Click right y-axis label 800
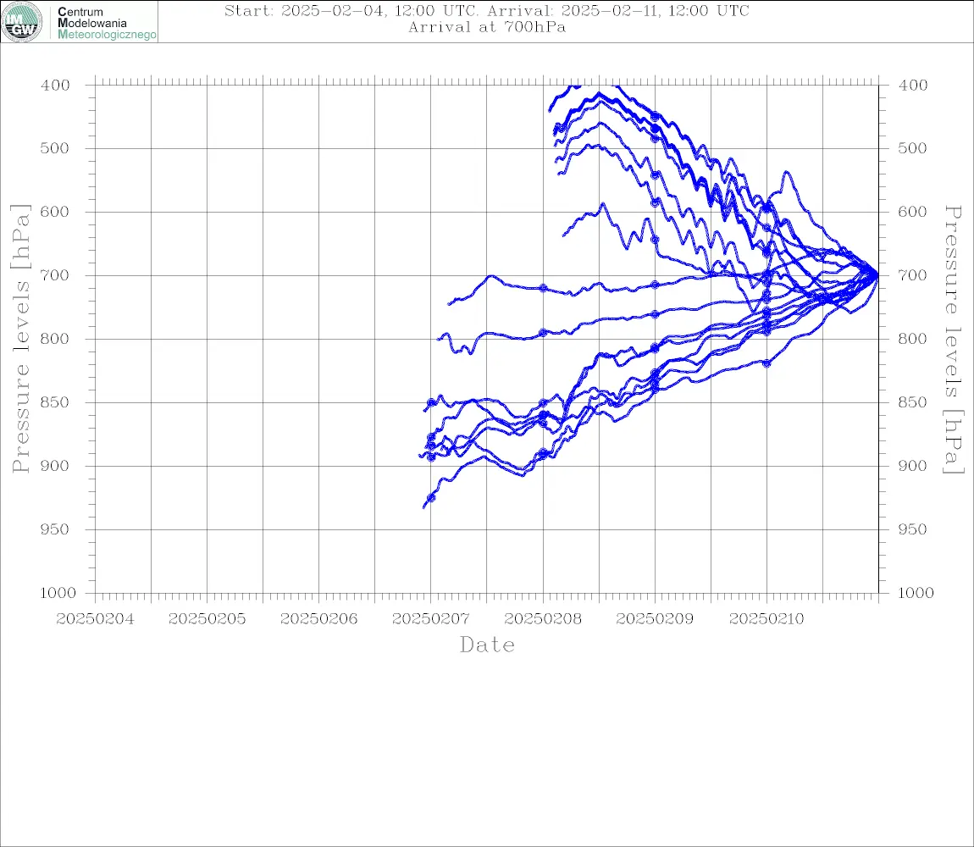The height and width of the screenshot is (847, 974). (x=913, y=340)
